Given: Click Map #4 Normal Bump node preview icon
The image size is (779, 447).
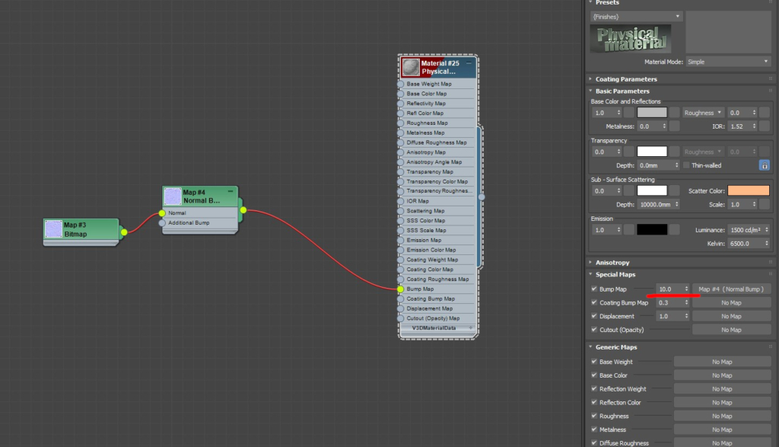Looking at the screenshot, I should [172, 196].
